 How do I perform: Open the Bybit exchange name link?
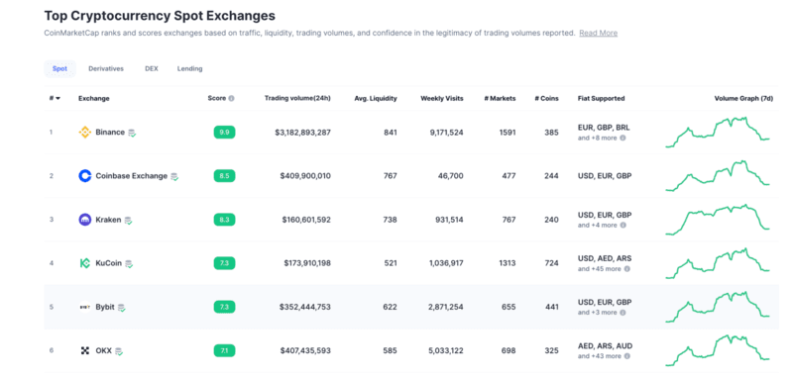(x=105, y=307)
